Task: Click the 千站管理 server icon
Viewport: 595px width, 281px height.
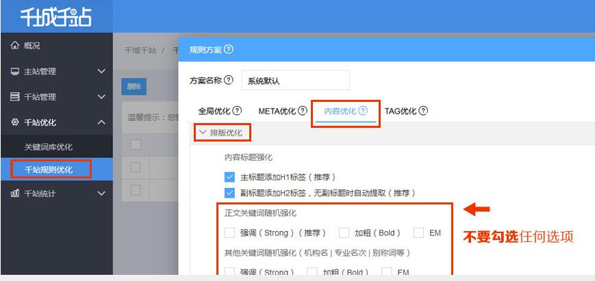Action: [x=15, y=97]
